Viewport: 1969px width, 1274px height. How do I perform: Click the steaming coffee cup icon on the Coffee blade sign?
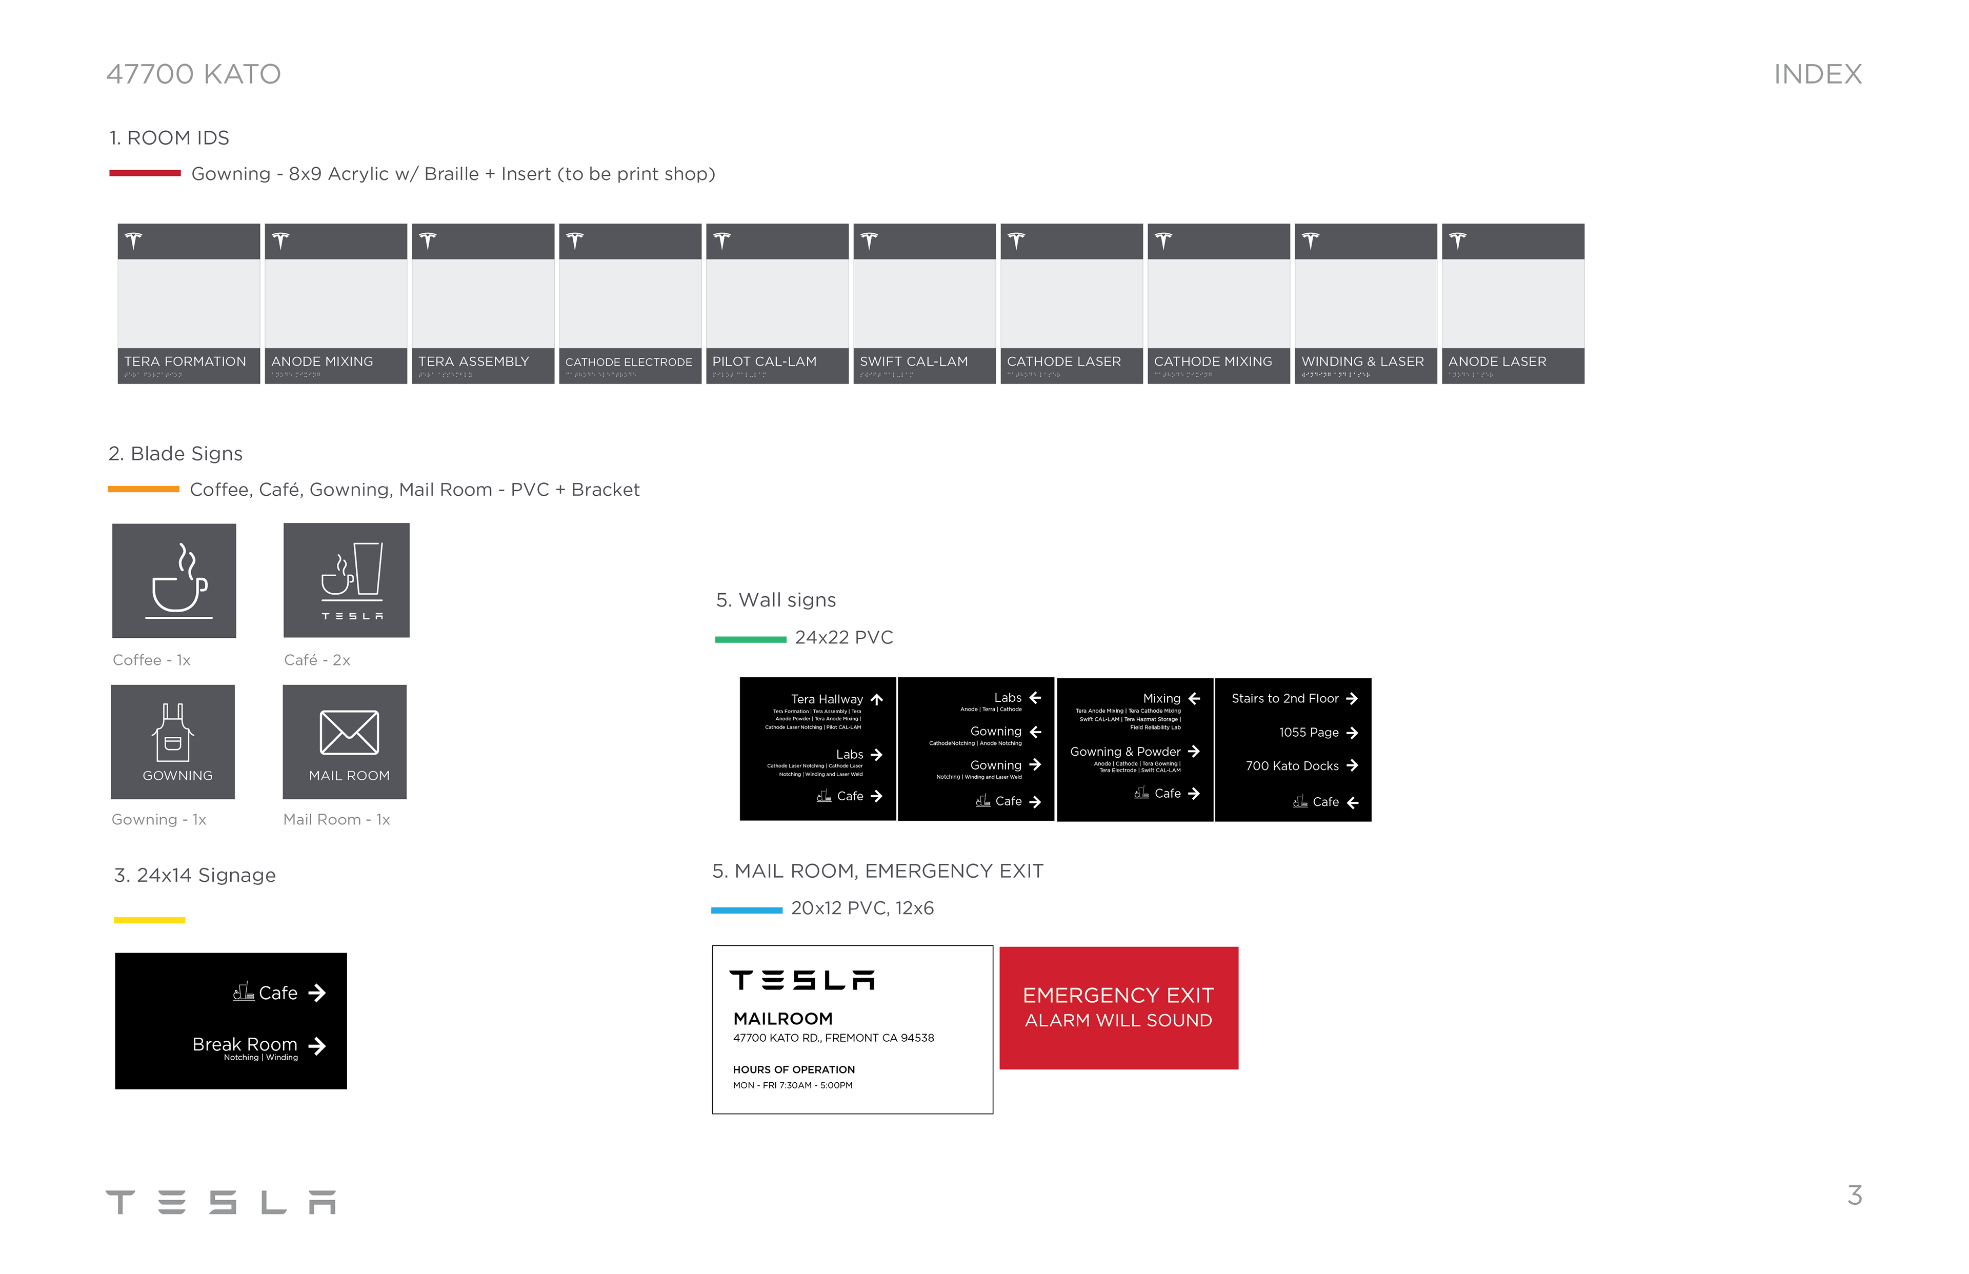[x=179, y=580]
